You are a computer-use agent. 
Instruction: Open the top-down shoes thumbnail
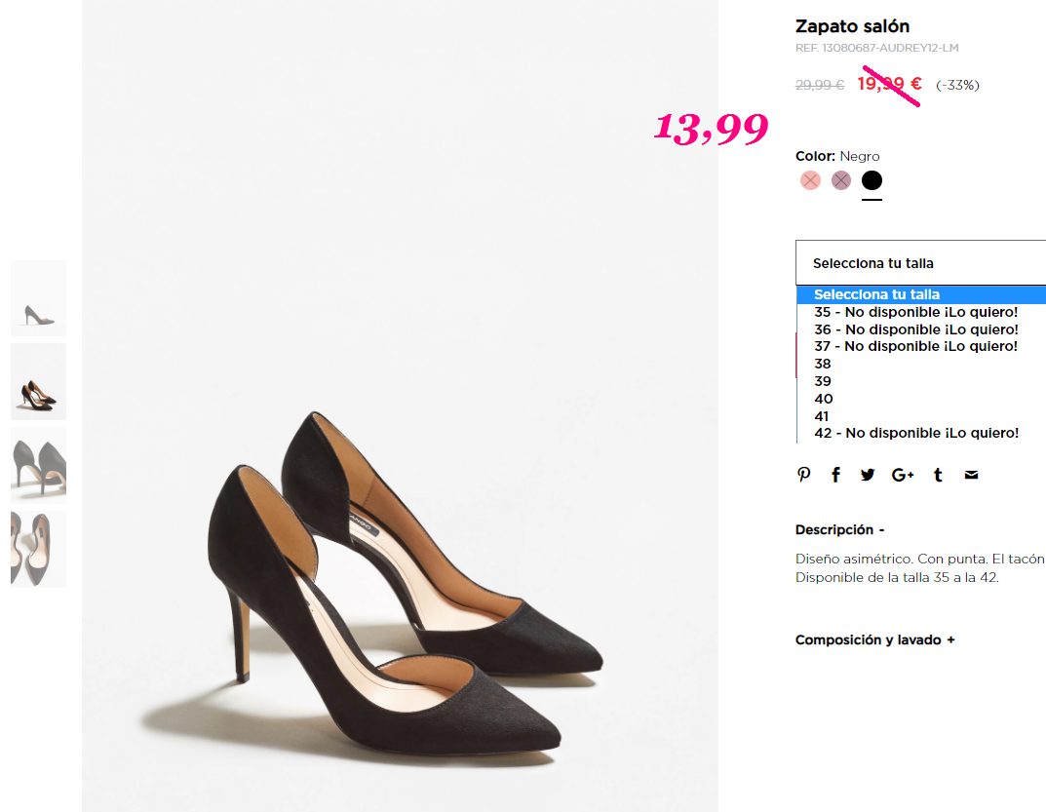(39, 549)
